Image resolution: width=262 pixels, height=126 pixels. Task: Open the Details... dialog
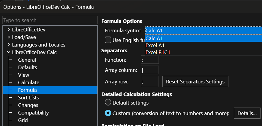pos(247,113)
